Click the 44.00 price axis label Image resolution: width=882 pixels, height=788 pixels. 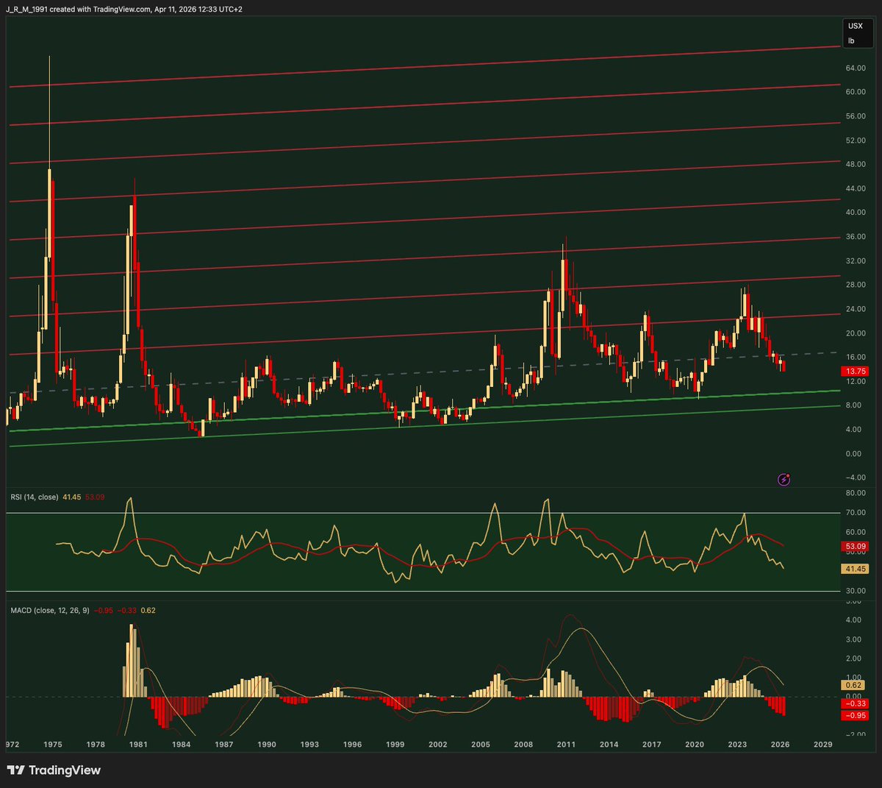856,189
